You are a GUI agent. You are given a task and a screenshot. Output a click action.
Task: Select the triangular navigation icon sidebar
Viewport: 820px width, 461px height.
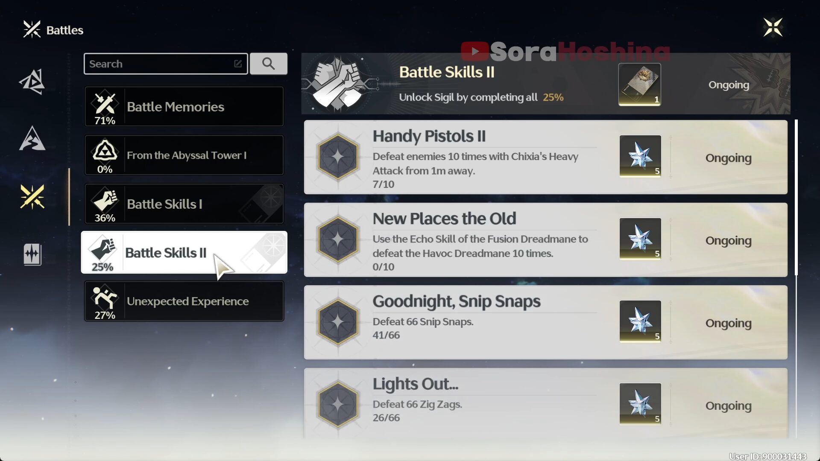[32, 140]
